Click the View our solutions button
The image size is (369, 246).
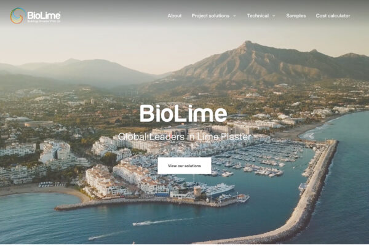point(184,165)
